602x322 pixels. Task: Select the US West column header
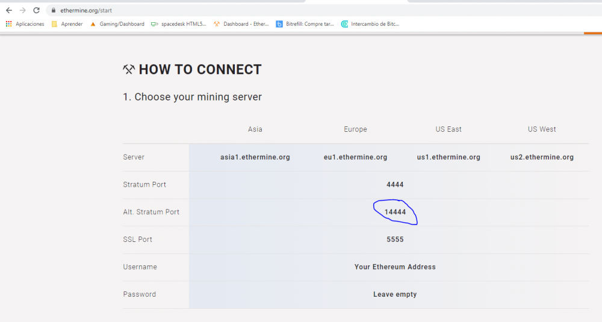point(542,129)
